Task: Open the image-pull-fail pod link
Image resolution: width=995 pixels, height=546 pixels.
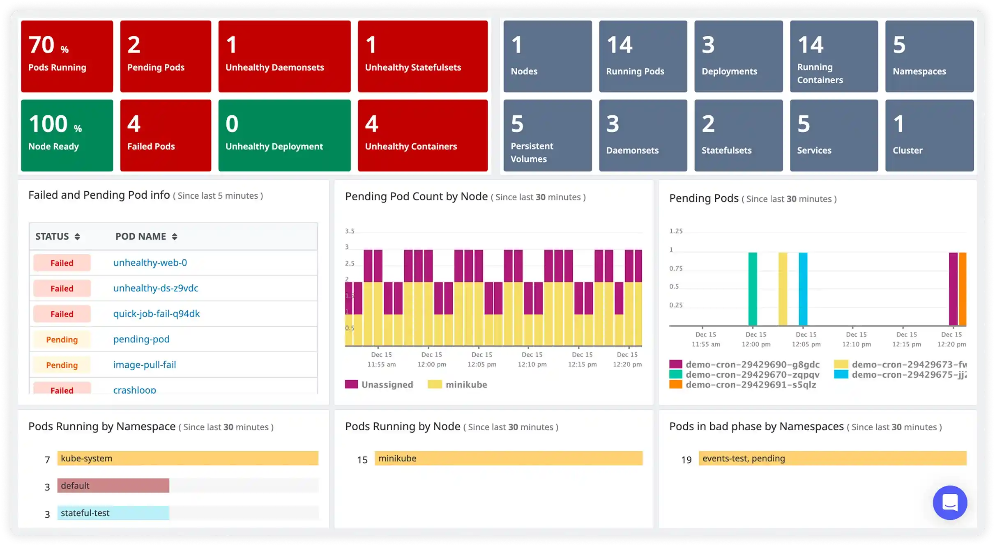Action: pyautogui.click(x=145, y=365)
